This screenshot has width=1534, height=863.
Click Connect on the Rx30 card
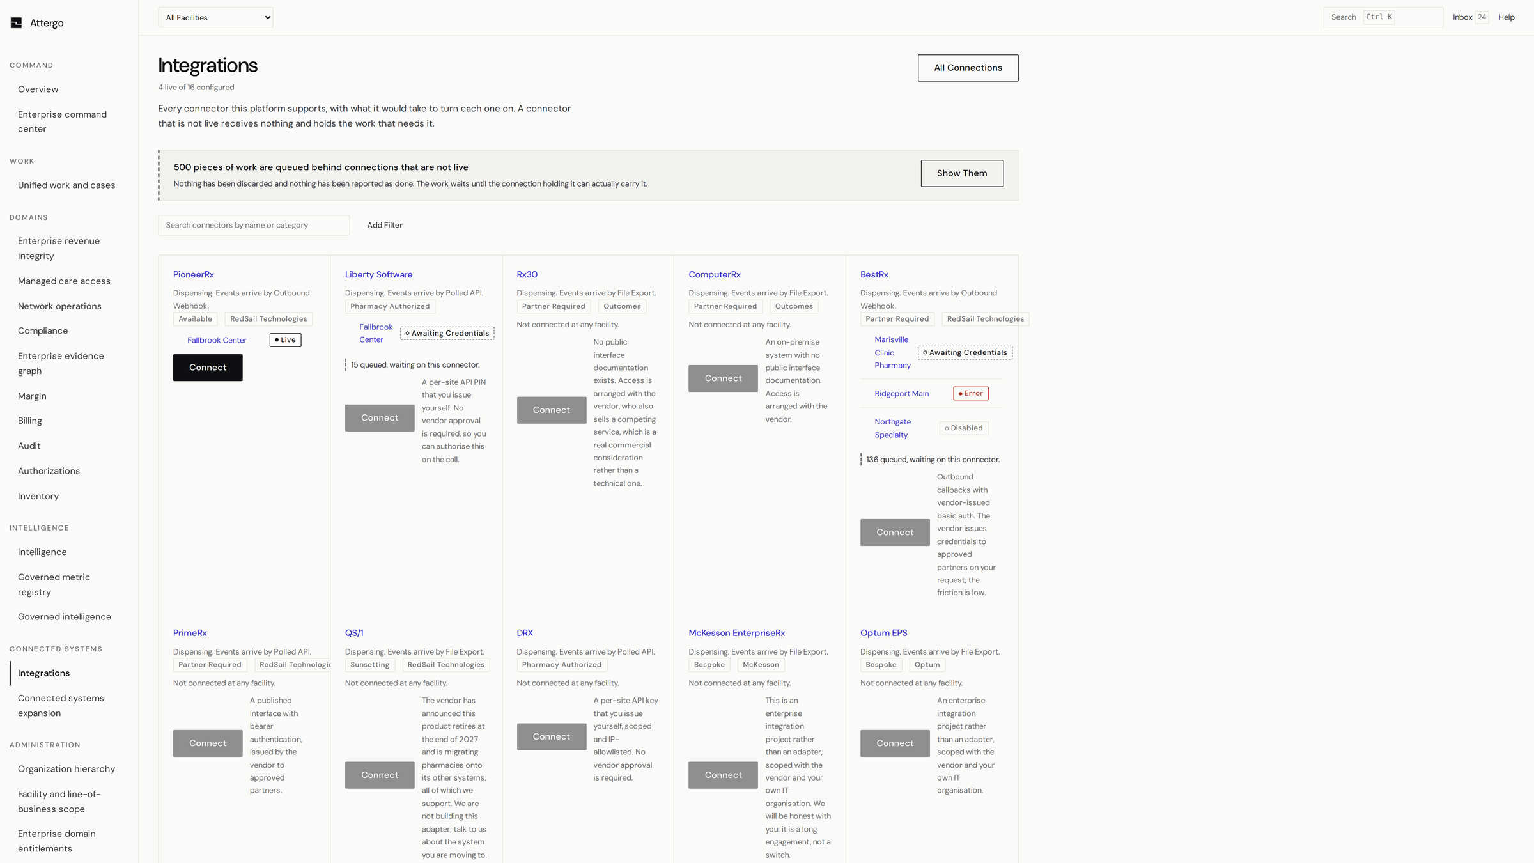pyautogui.click(x=551, y=410)
